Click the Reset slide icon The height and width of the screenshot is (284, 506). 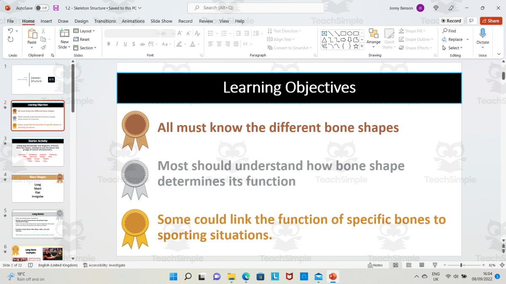81,40
